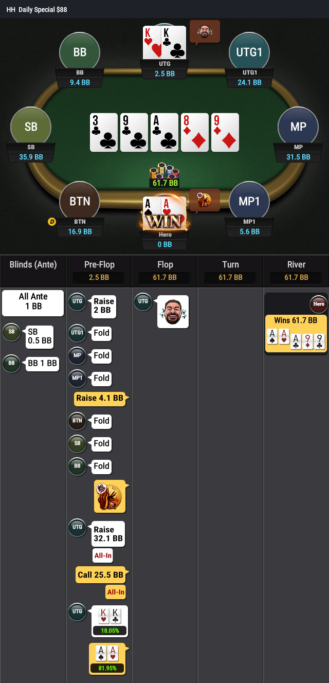Click the UTG laughing emoji speech bubble
The height and width of the screenshot is (683, 329).
204,32
